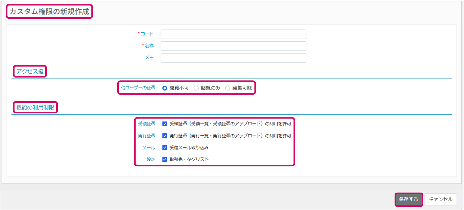Click the カスタム権限の新規作成 page title

pos(49,12)
